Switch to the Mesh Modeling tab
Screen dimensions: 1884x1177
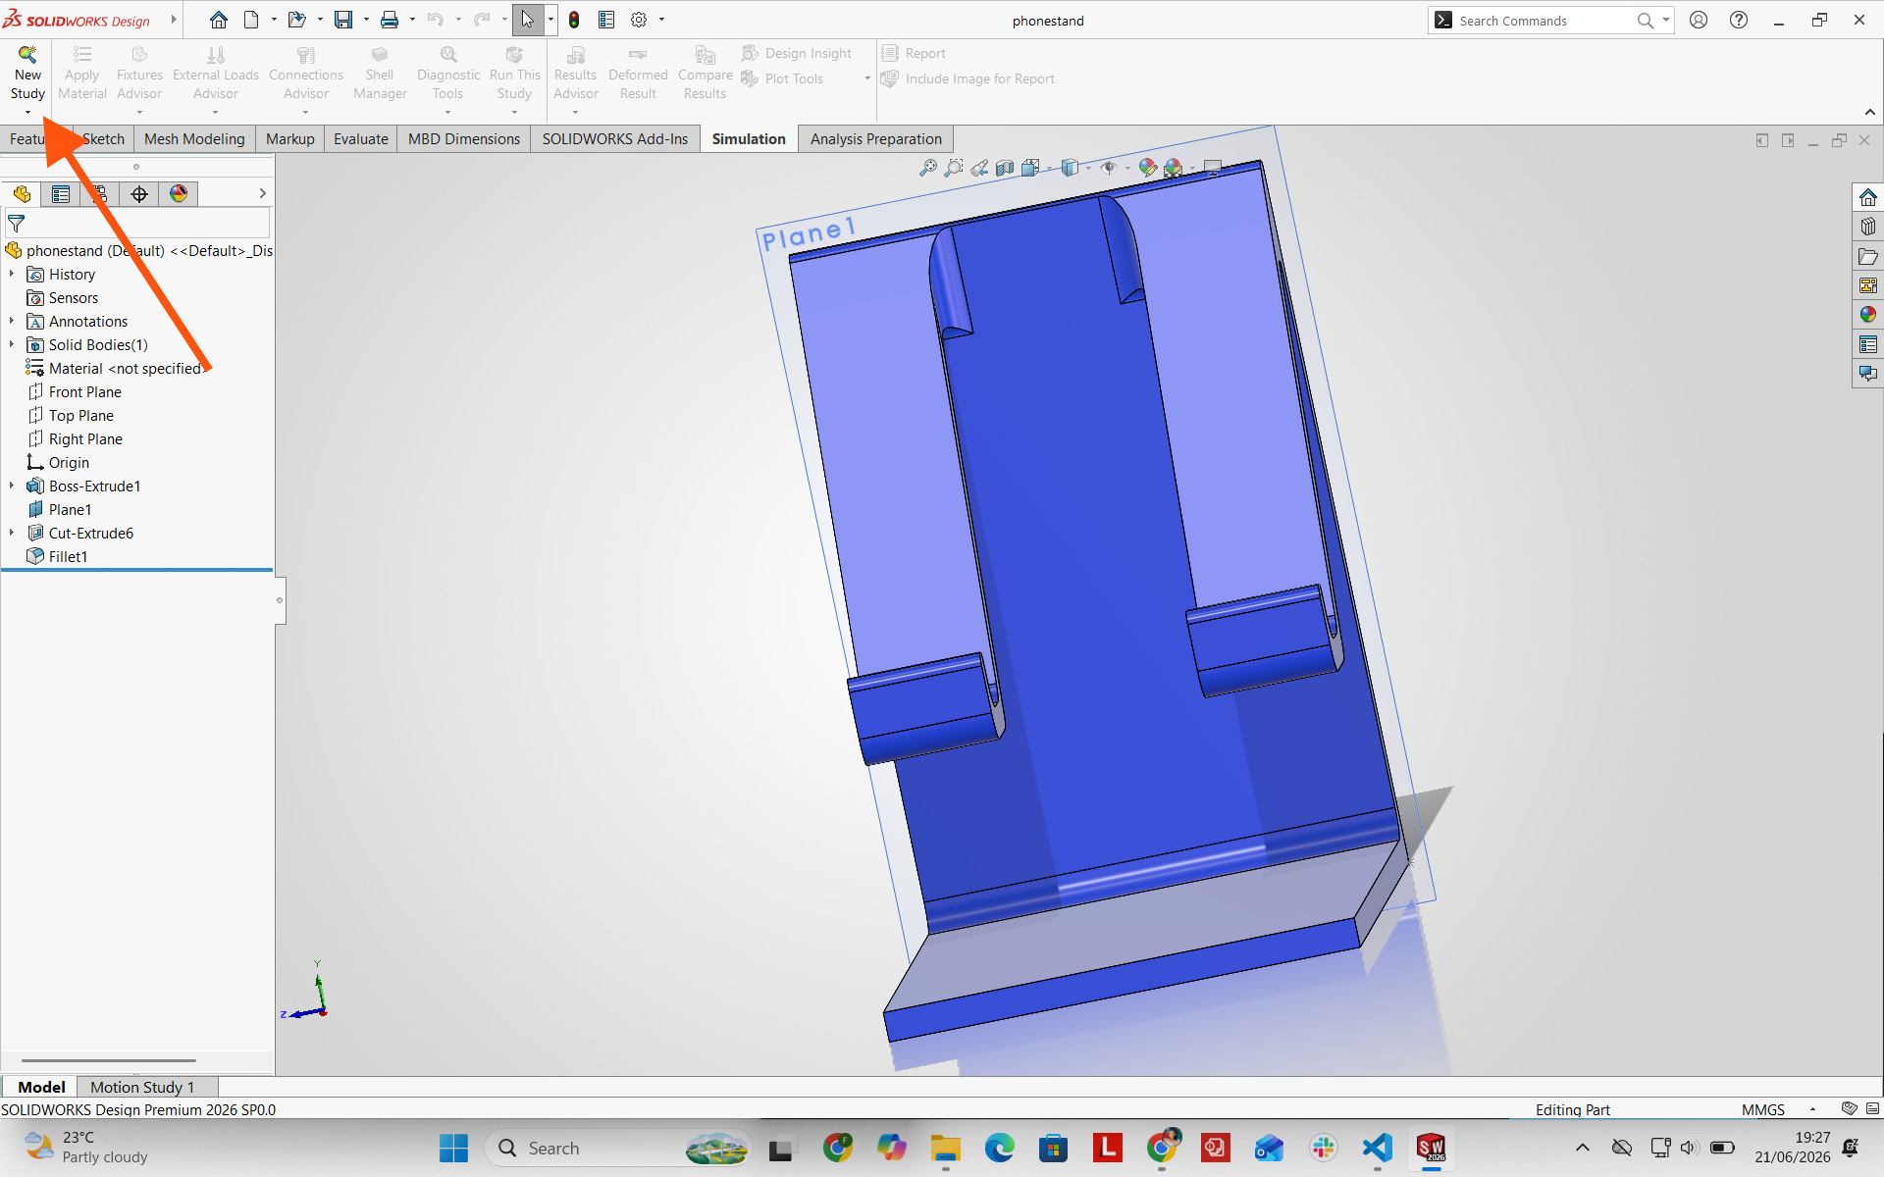194,139
